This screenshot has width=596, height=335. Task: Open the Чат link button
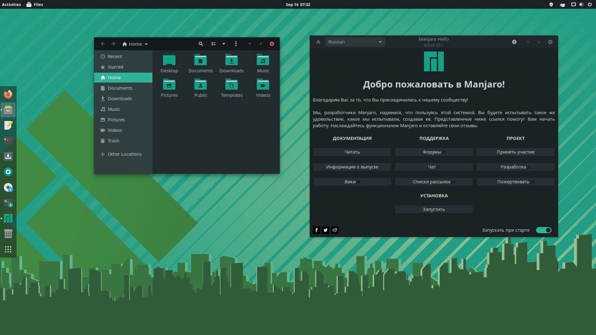(x=434, y=167)
